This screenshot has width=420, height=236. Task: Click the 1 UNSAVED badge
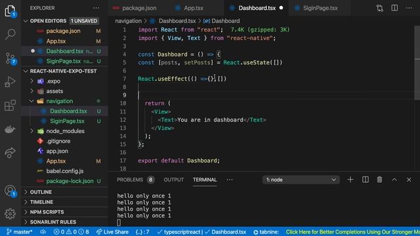coord(84,21)
